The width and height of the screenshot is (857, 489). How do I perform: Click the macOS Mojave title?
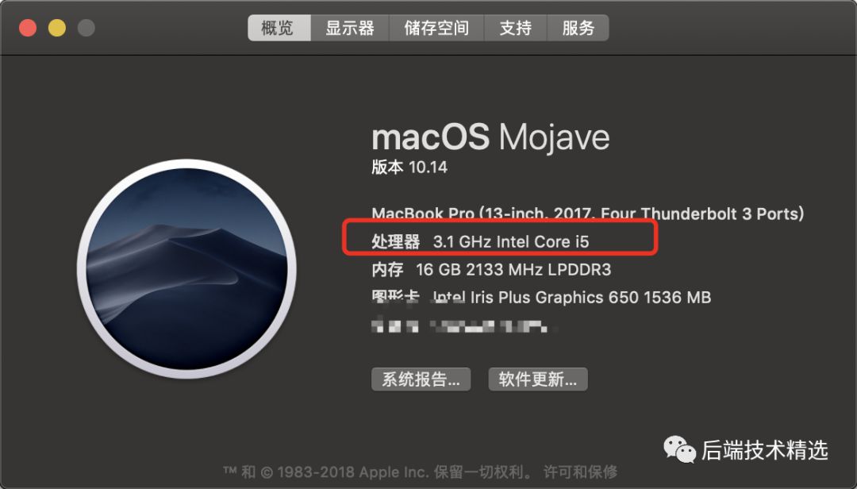(490, 137)
